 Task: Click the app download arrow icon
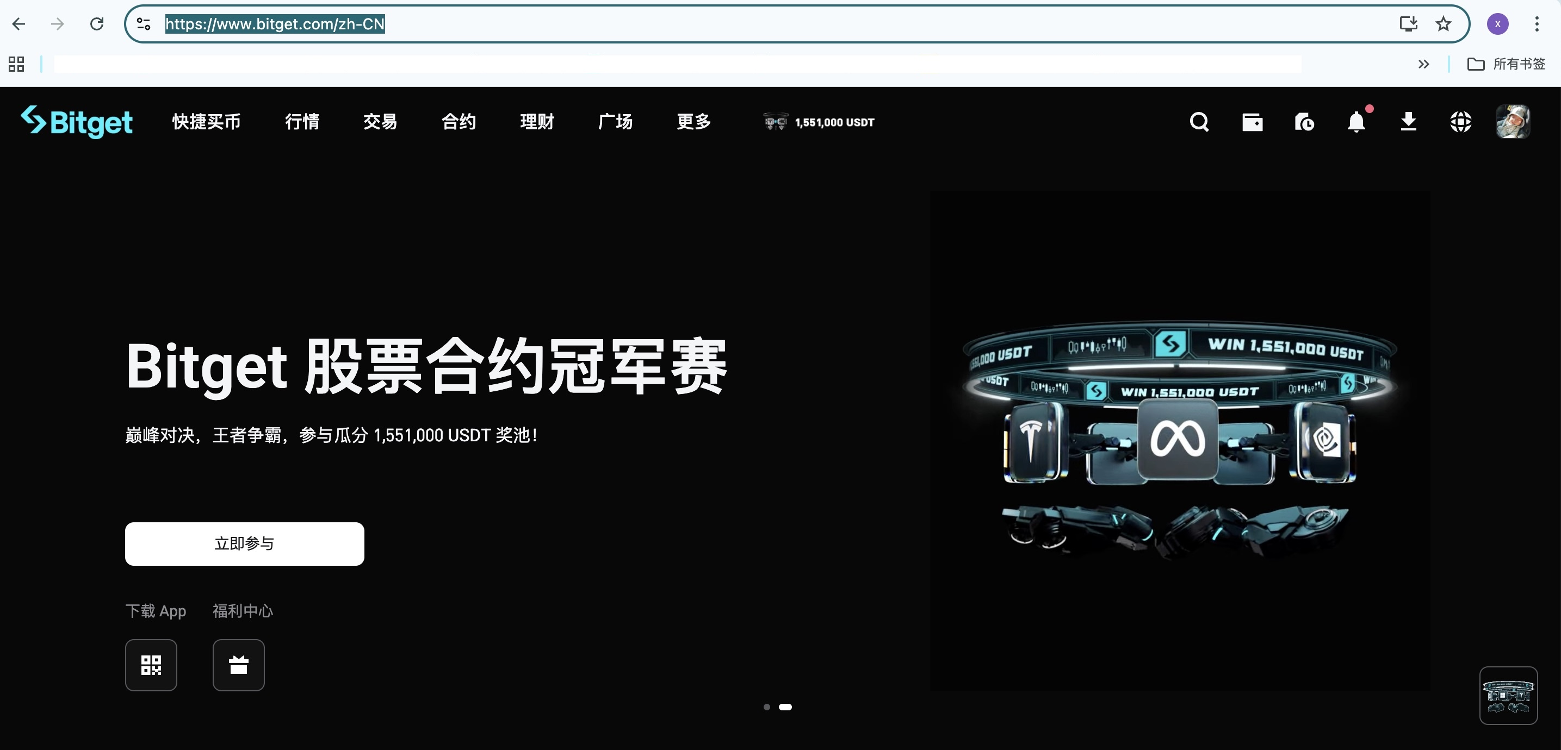coord(1408,122)
